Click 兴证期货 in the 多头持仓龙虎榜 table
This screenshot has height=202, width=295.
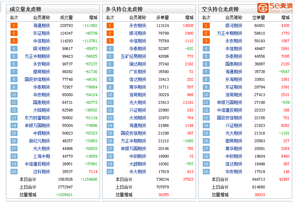click(x=138, y=110)
